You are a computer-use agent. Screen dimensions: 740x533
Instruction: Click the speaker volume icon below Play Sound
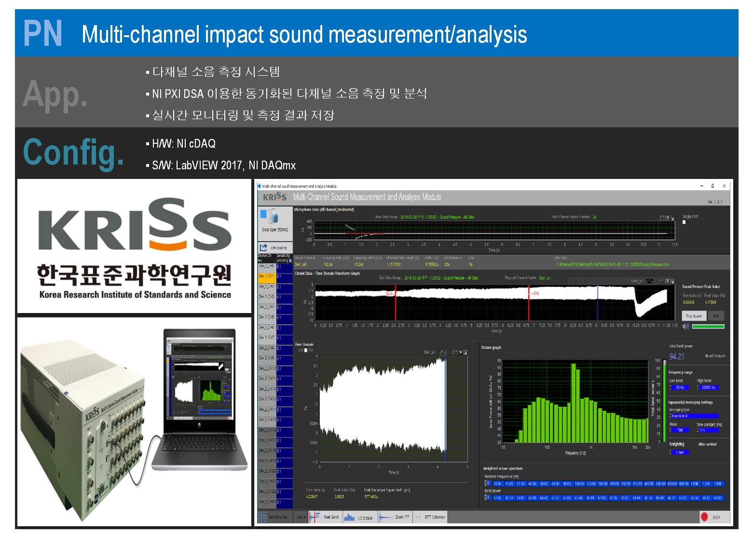click(x=686, y=327)
